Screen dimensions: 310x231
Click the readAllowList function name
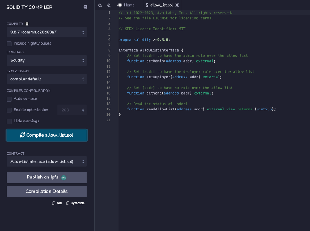tap(160, 109)
